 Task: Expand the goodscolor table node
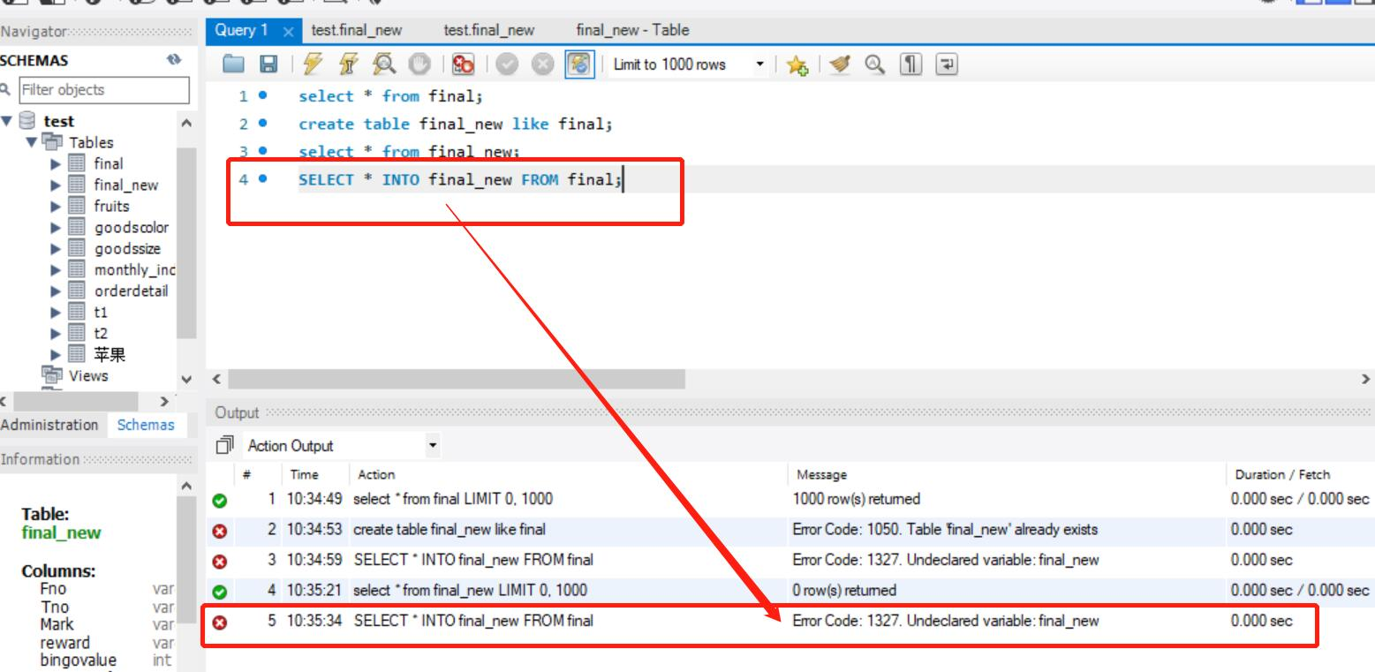[x=56, y=227]
